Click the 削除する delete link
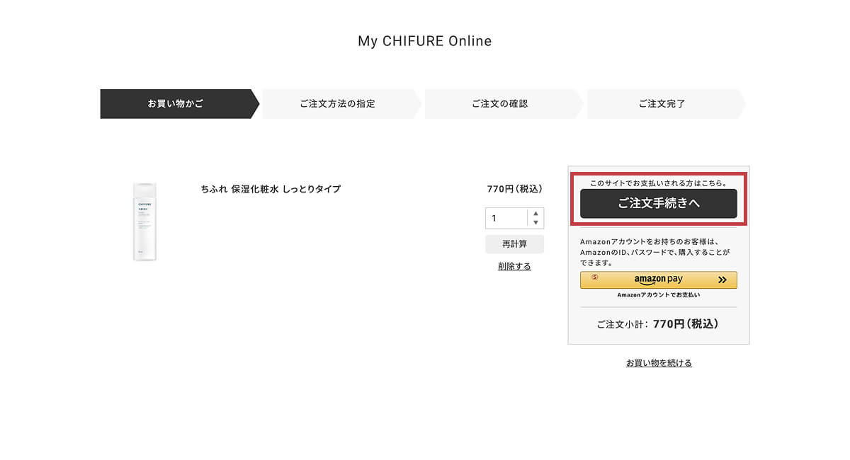This screenshot has width=850, height=460. (x=514, y=267)
